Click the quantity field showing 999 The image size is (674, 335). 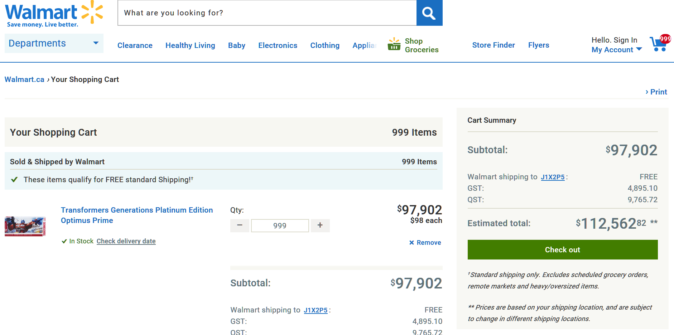coord(280,226)
